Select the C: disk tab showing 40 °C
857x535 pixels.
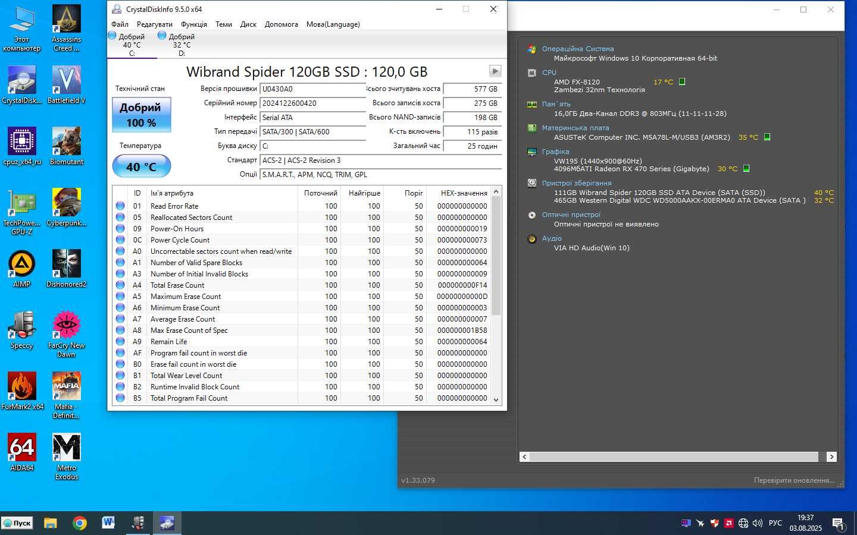(x=132, y=45)
